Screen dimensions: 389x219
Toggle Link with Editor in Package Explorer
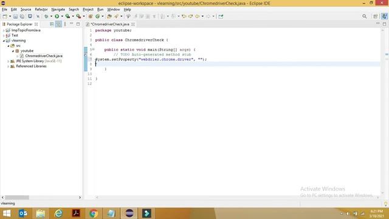[x=58, y=24]
